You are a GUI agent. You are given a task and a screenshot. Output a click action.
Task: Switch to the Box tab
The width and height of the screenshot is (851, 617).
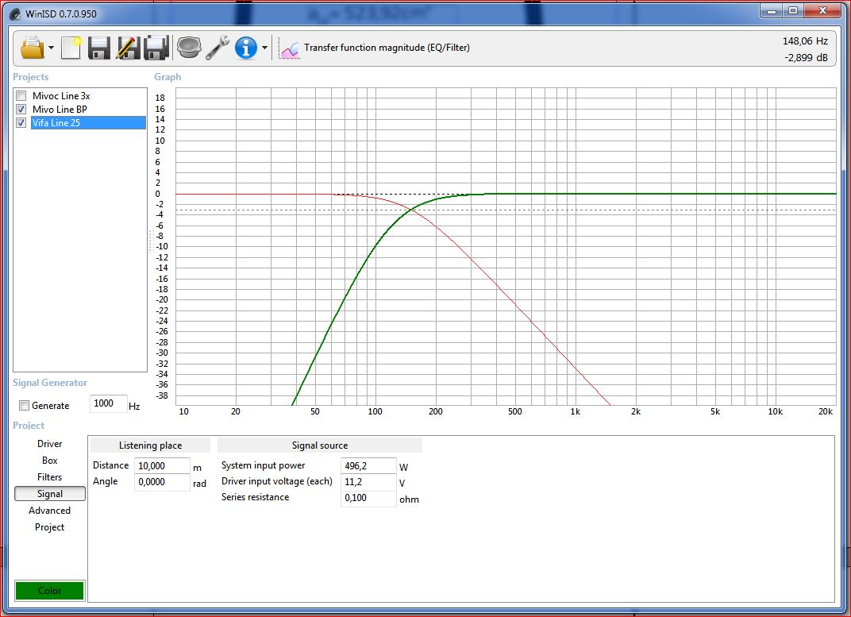tap(49, 461)
